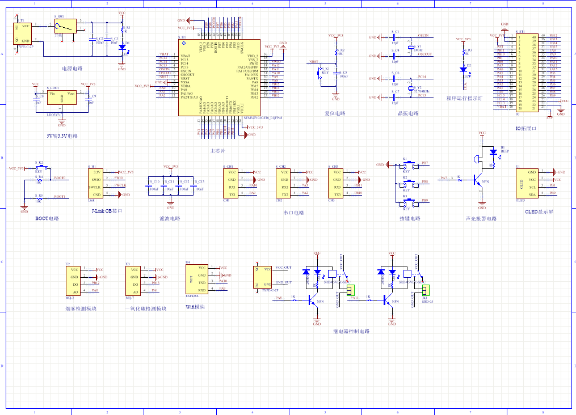
Task: Click the S_K1 reset KEY button symbol
Action: click(x=319, y=73)
